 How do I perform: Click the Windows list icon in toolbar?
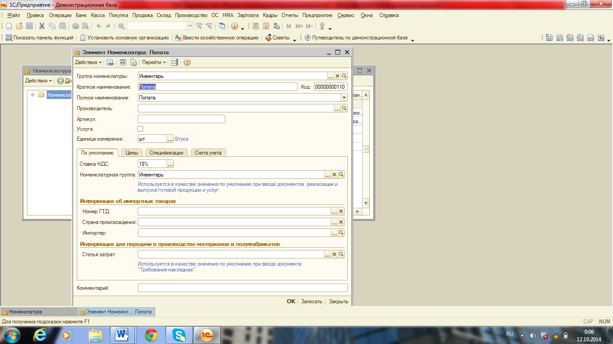(x=222, y=26)
